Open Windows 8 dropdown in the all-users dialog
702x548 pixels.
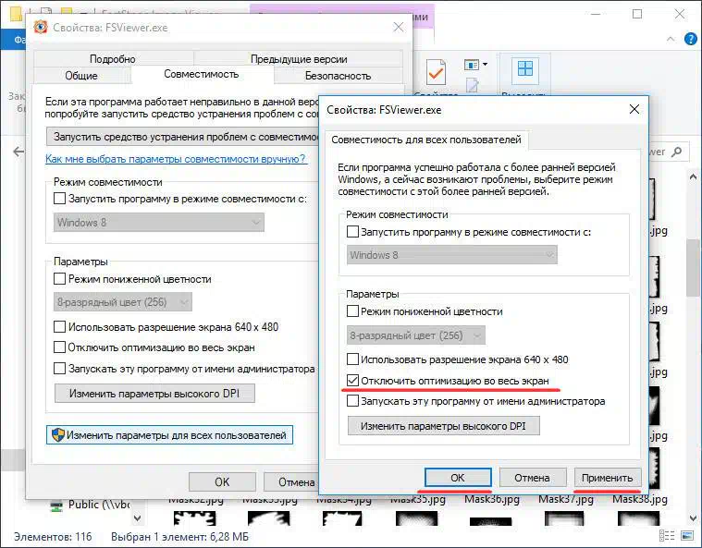click(x=452, y=255)
